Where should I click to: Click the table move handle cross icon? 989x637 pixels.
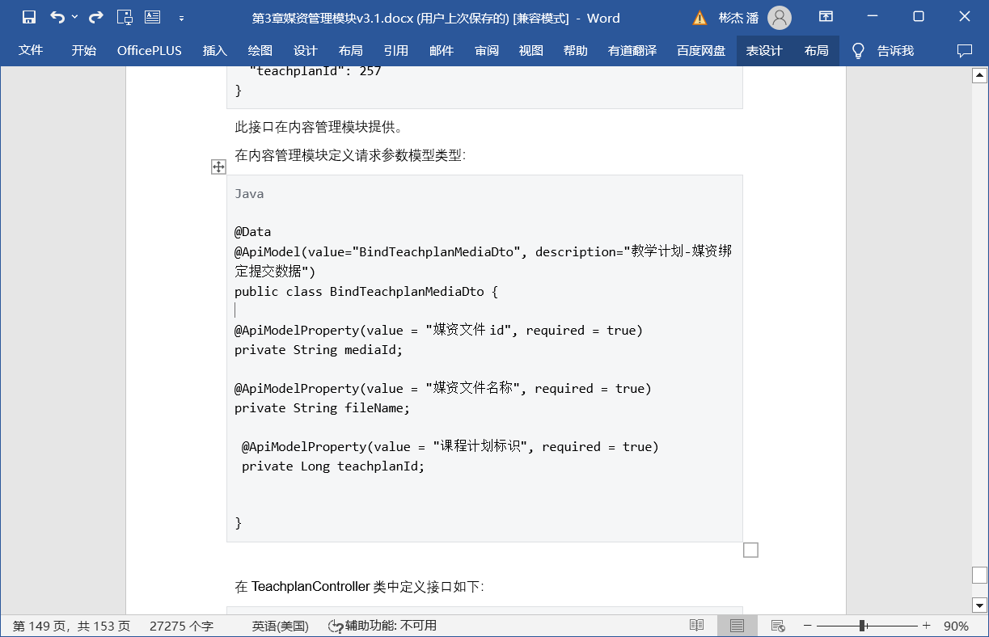pos(218,167)
